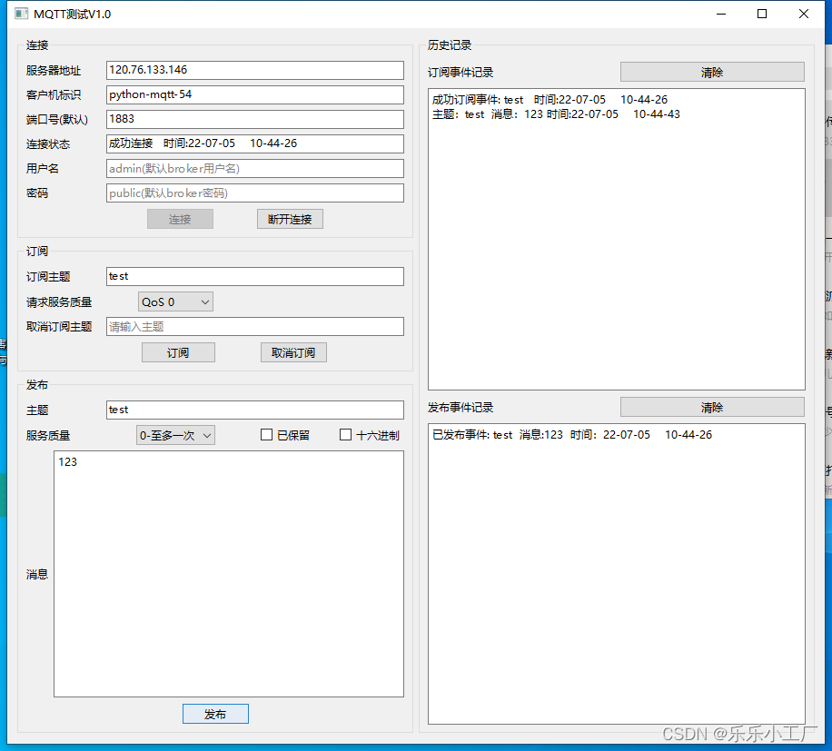Select the 连接状态 field showing 成功连接
This screenshot has height=751, width=832.
tap(254, 143)
